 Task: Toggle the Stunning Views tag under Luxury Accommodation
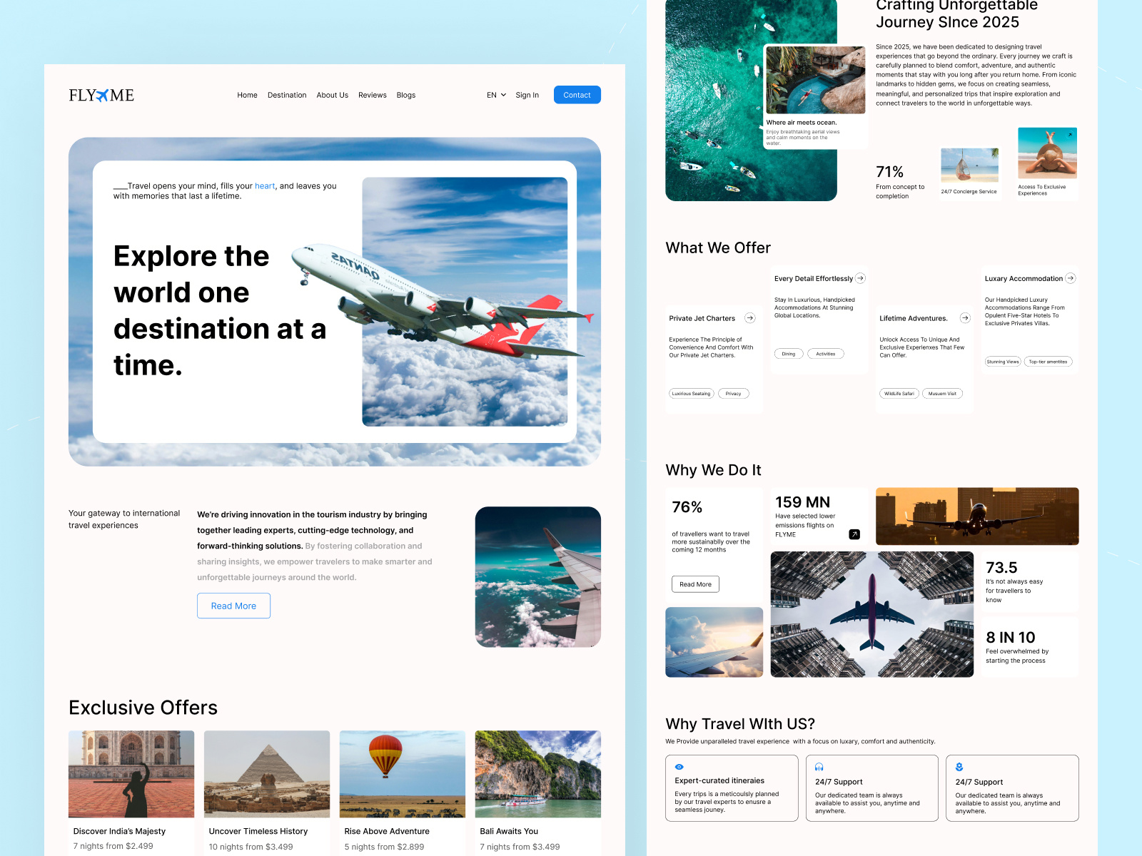[1002, 361]
